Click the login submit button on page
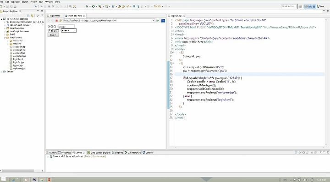 53,35
